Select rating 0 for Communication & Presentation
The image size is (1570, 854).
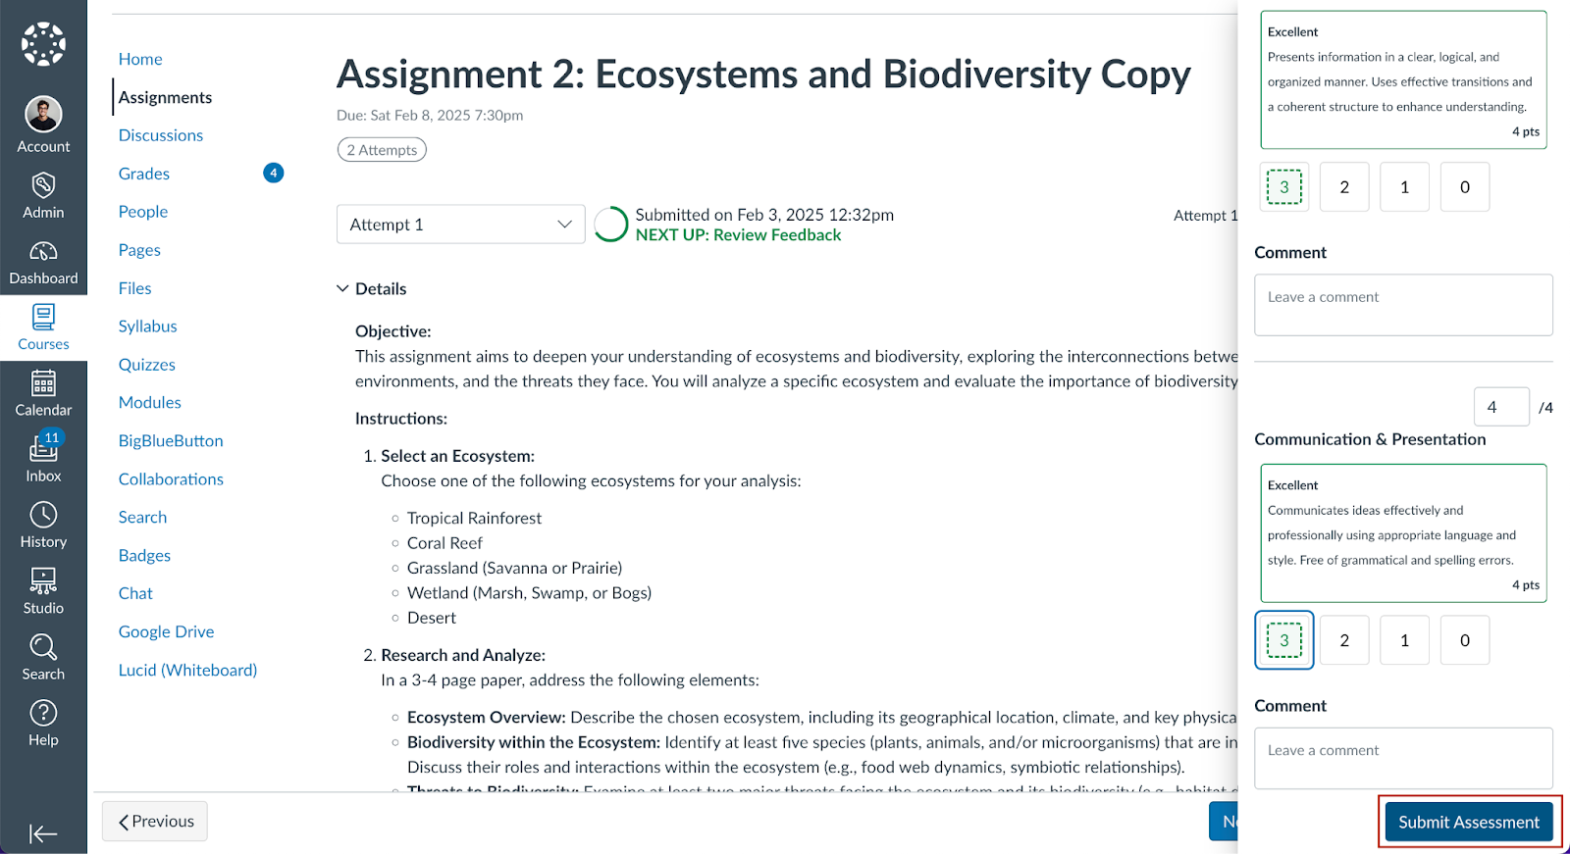(1464, 640)
